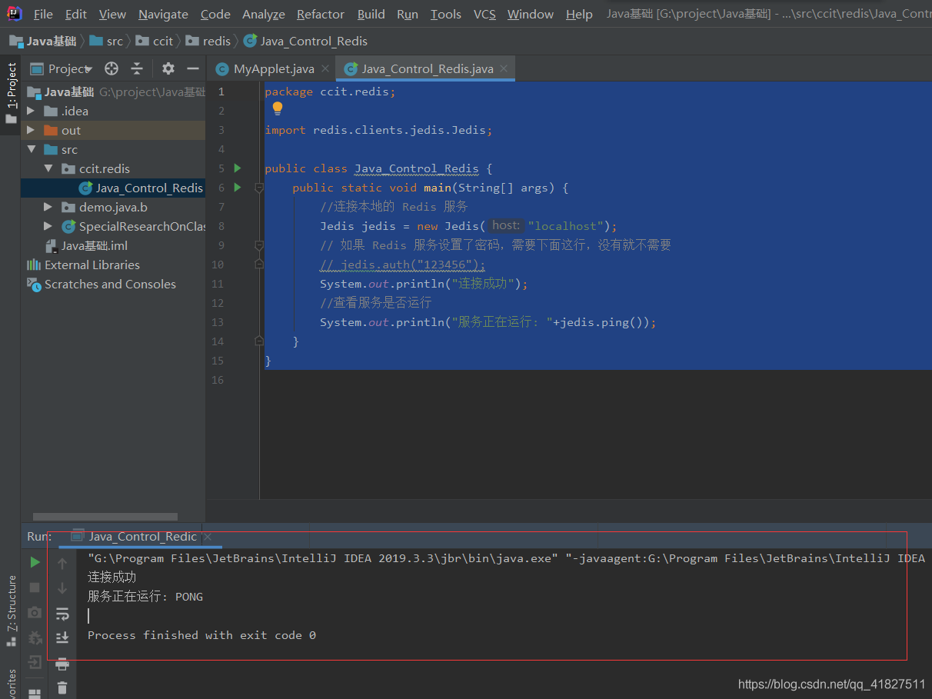Click the Select Opened File crosshair icon
This screenshot has width=932, height=699.
(x=111, y=68)
